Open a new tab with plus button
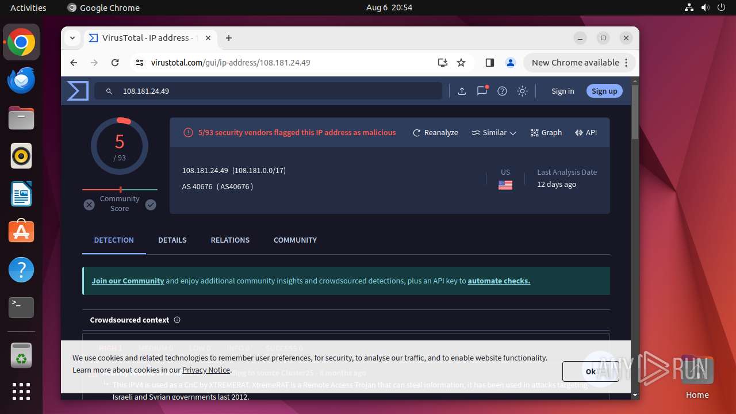The image size is (736, 414). point(229,38)
